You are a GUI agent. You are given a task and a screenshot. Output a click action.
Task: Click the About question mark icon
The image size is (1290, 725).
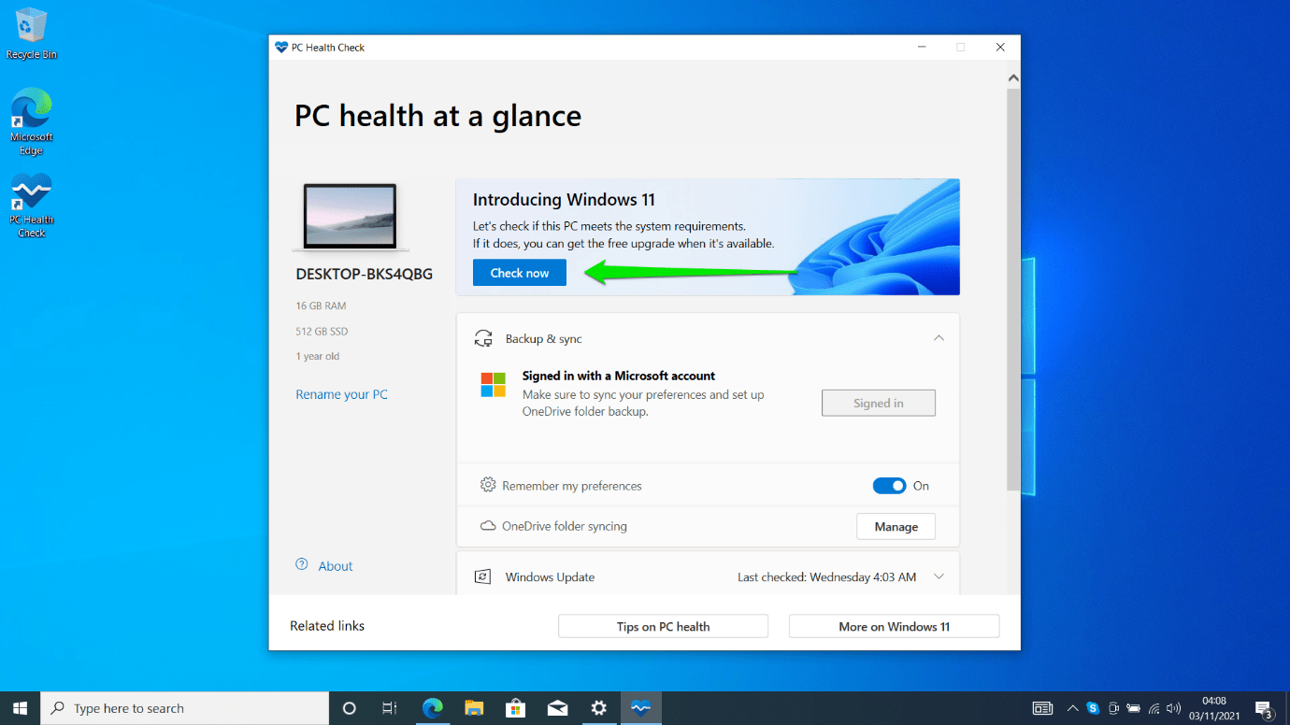[x=302, y=564]
